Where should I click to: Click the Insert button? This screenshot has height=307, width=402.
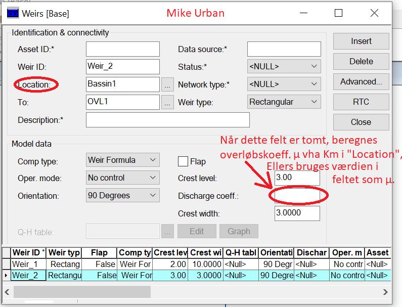pos(361,41)
